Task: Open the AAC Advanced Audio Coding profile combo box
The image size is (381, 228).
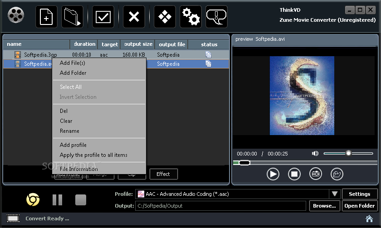Action: tap(238, 194)
